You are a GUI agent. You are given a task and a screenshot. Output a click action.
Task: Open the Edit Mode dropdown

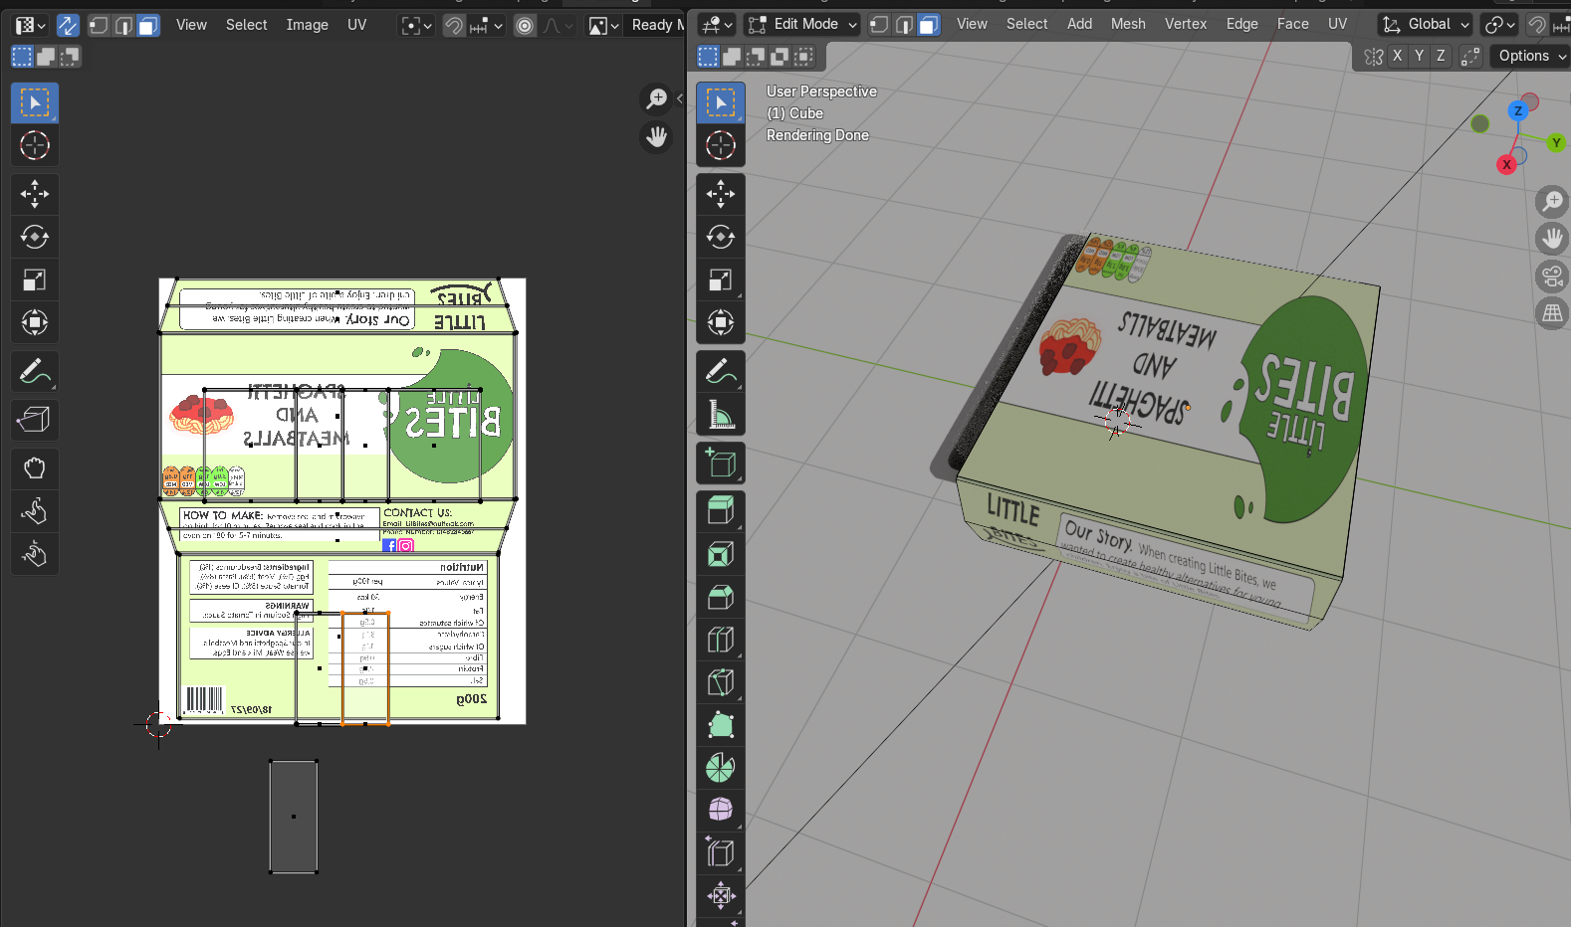click(802, 24)
